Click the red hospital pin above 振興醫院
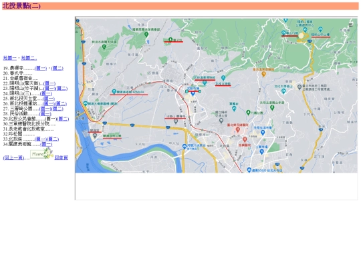The width and height of the screenshot is (361, 270). pos(245,139)
